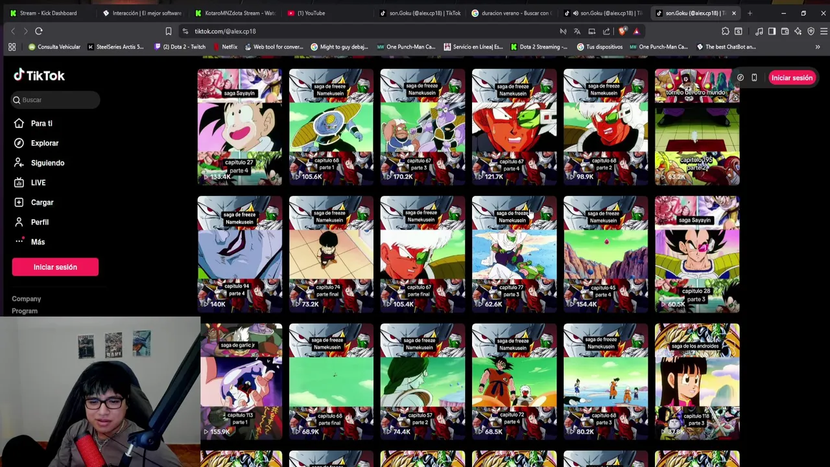Switch to KotaroMNZdota Stream tab
This screenshot has width=830, height=467.
235,13
